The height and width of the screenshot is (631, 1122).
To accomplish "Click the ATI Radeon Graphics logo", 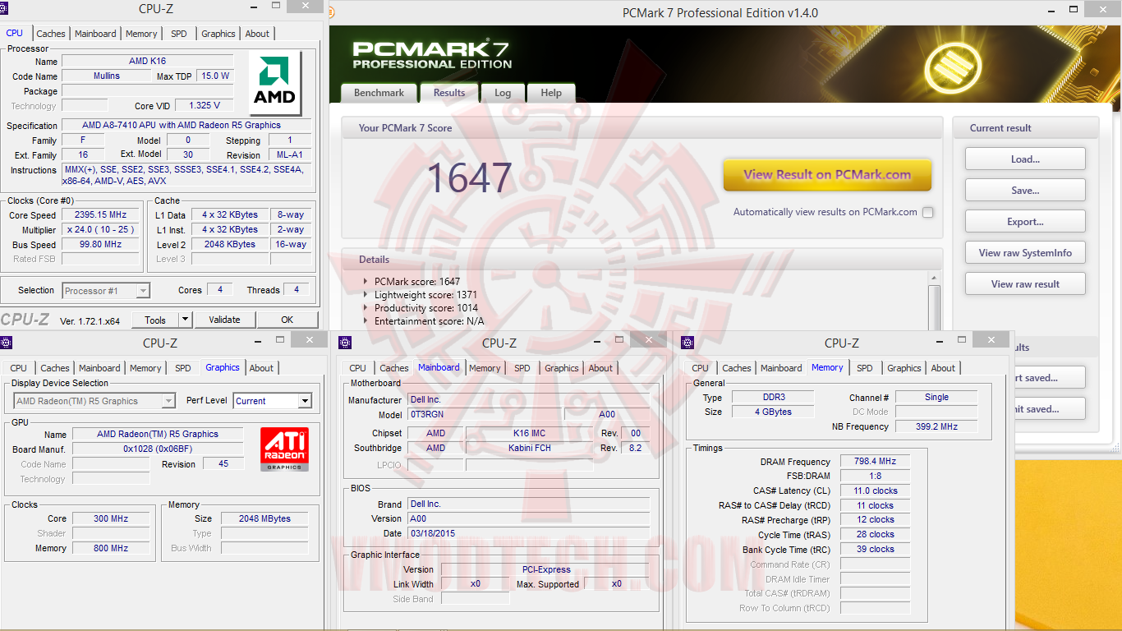I will (284, 449).
